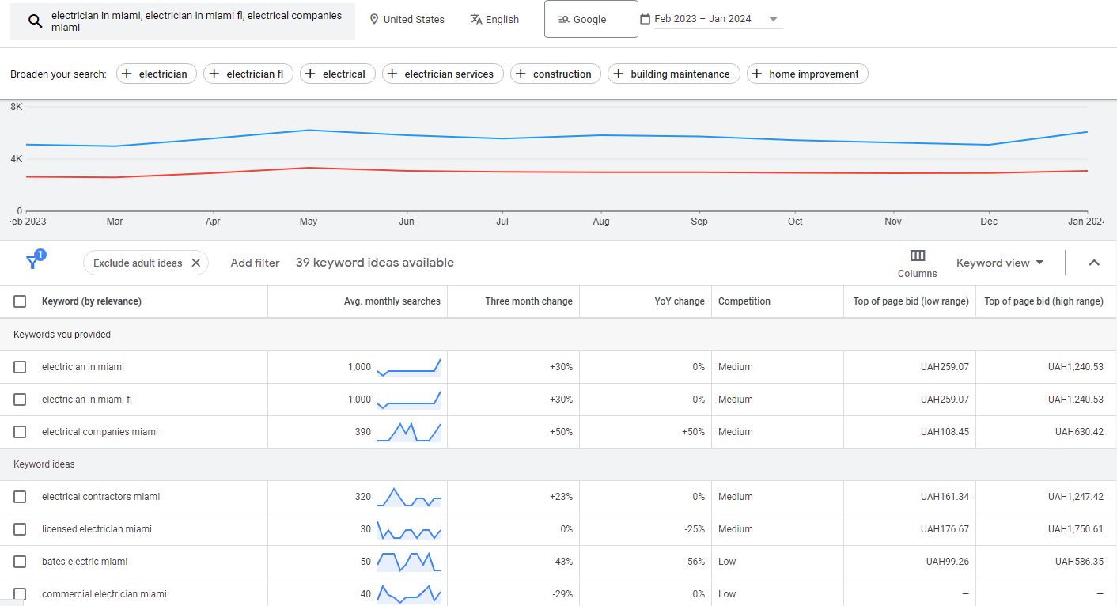This screenshot has width=1117, height=606.
Task: Click the 'Keyword ideas' section header
Action: pyautogui.click(x=44, y=464)
